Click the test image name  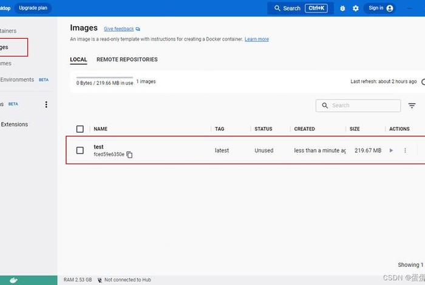coord(98,147)
